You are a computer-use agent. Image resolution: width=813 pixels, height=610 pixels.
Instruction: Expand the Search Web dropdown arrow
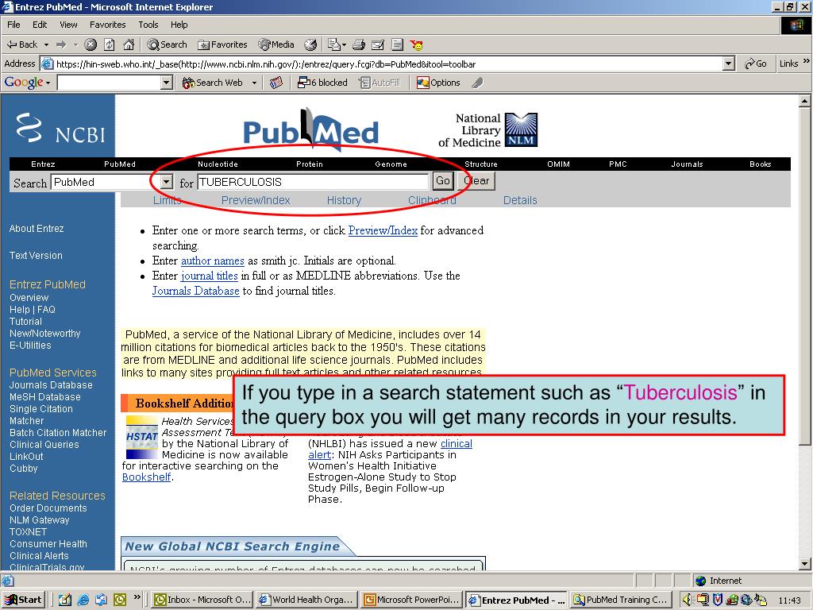254,83
